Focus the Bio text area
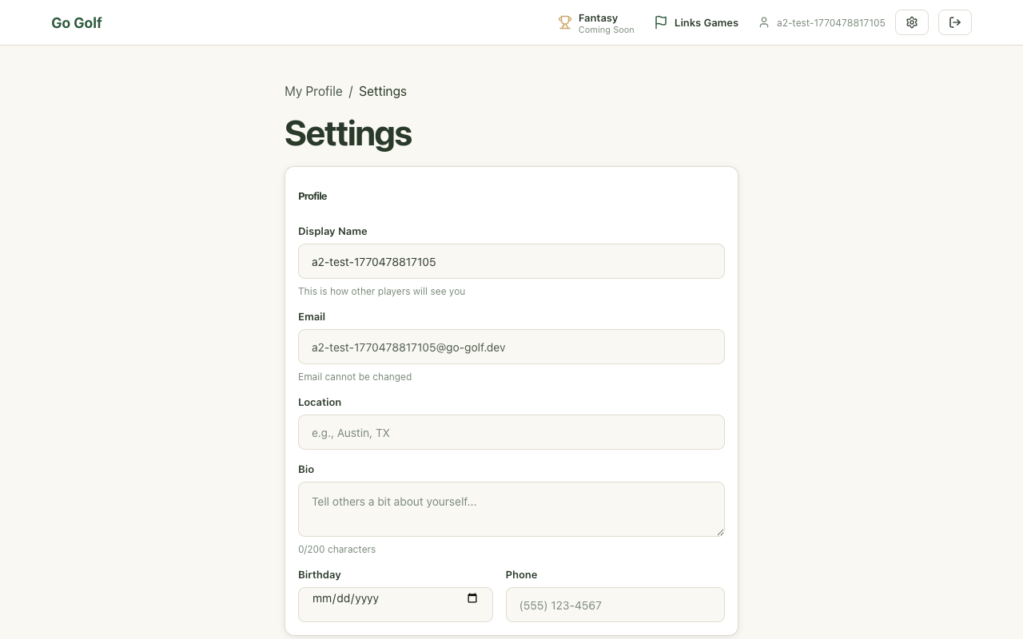1023x639 pixels. click(x=511, y=509)
